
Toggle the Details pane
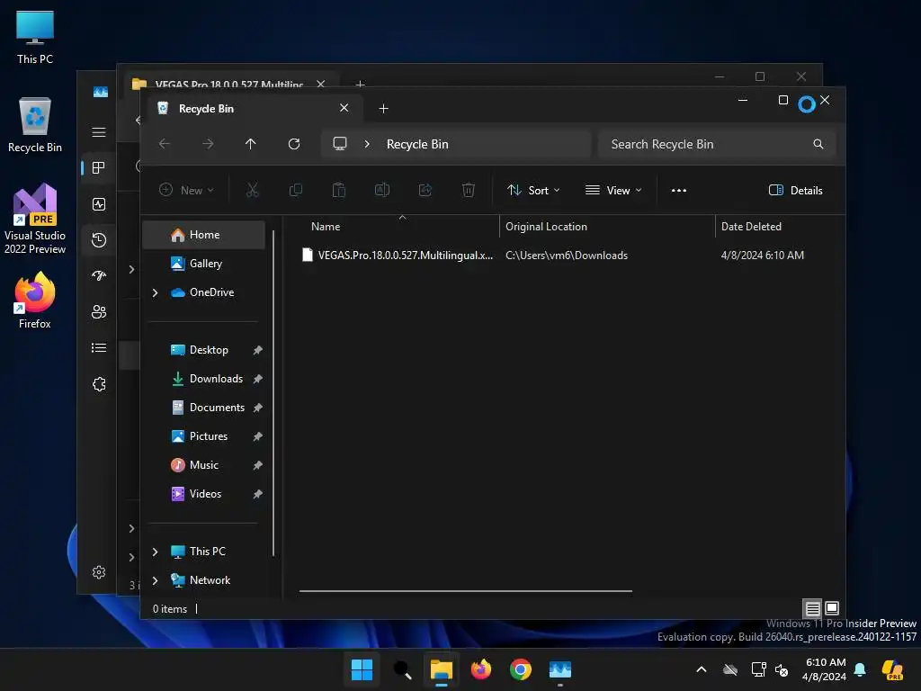[796, 191]
